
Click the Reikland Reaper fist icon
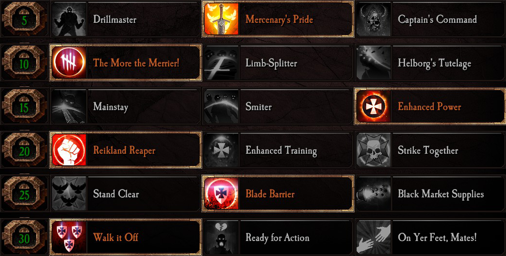[69, 150]
